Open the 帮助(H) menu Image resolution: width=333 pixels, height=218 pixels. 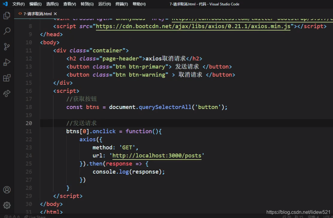tap(139, 4)
